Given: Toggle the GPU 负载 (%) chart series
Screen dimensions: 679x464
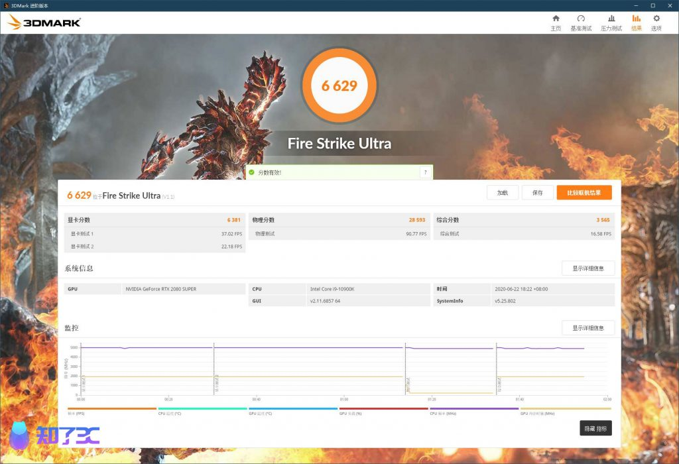Looking at the screenshot, I should point(383,411).
